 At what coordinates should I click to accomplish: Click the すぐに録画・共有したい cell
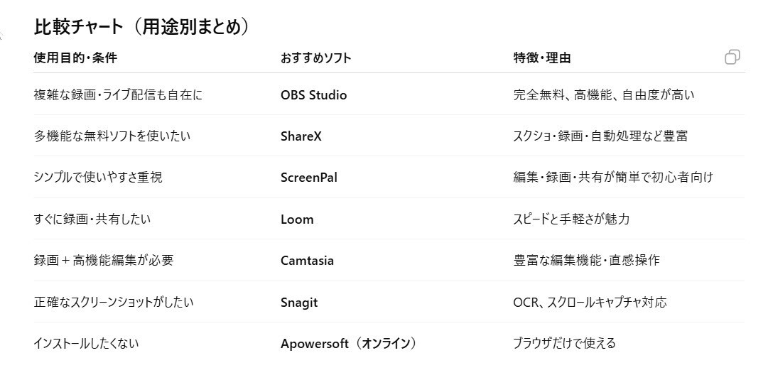tap(92, 219)
